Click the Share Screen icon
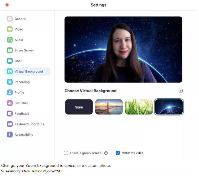This screenshot has height=176, width=199. coord(10,51)
